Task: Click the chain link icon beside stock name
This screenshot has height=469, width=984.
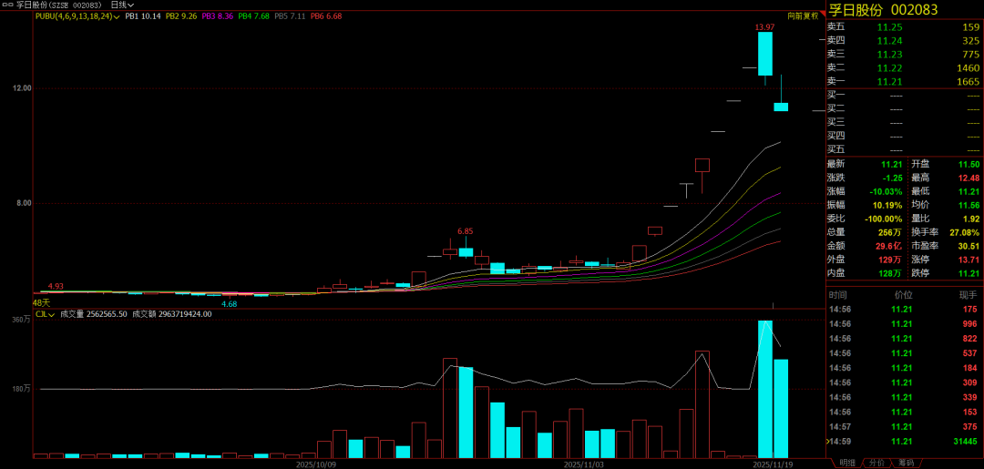Action: click(9, 5)
